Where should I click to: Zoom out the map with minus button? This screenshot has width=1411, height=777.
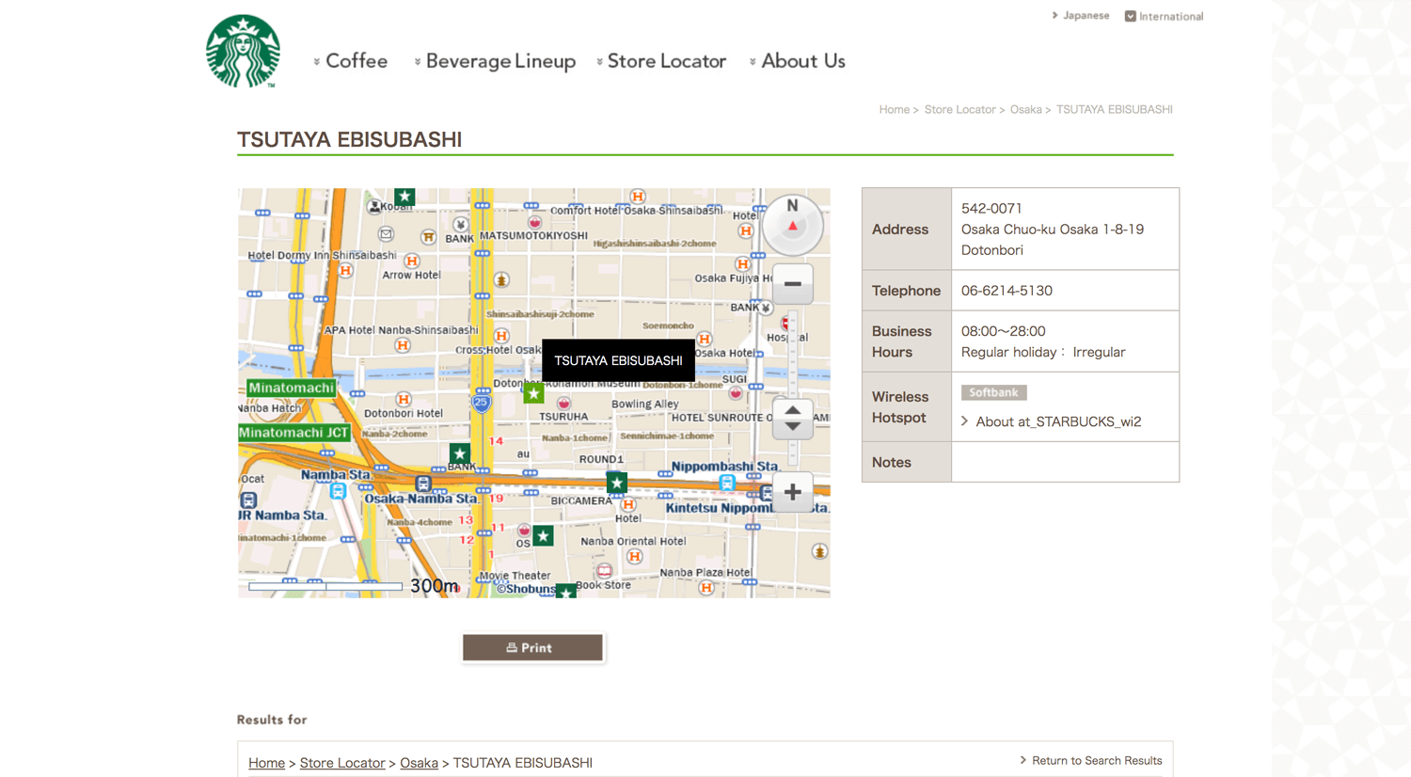tap(792, 283)
